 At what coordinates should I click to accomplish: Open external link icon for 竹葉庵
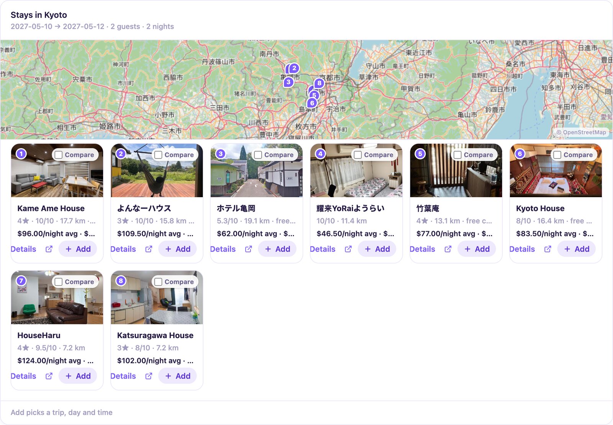448,249
